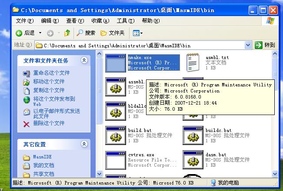Screen dimensions: 283x191
Task: Open MasmIDE folder link in 其它位置
Action: [x=42, y=157]
